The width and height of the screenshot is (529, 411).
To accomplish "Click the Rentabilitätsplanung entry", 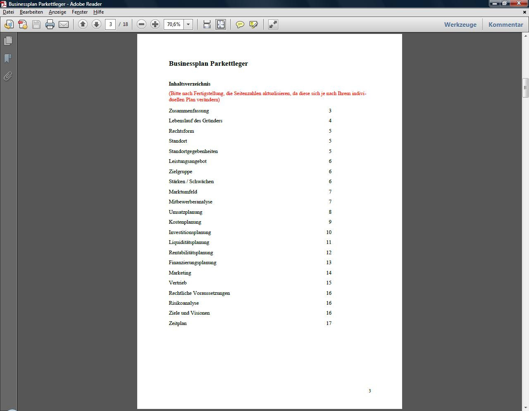I will [191, 253].
